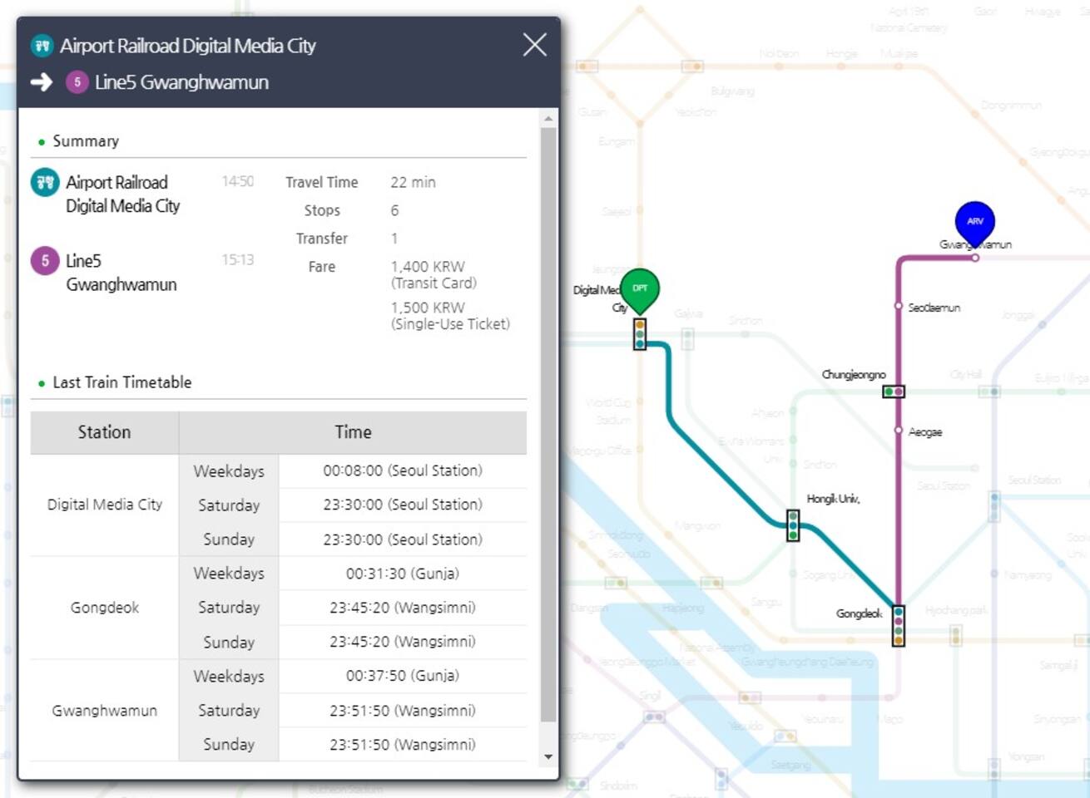The width and height of the screenshot is (1090, 798).
Task: Click the purple Line 5 icon in Summary
Action: point(45,261)
